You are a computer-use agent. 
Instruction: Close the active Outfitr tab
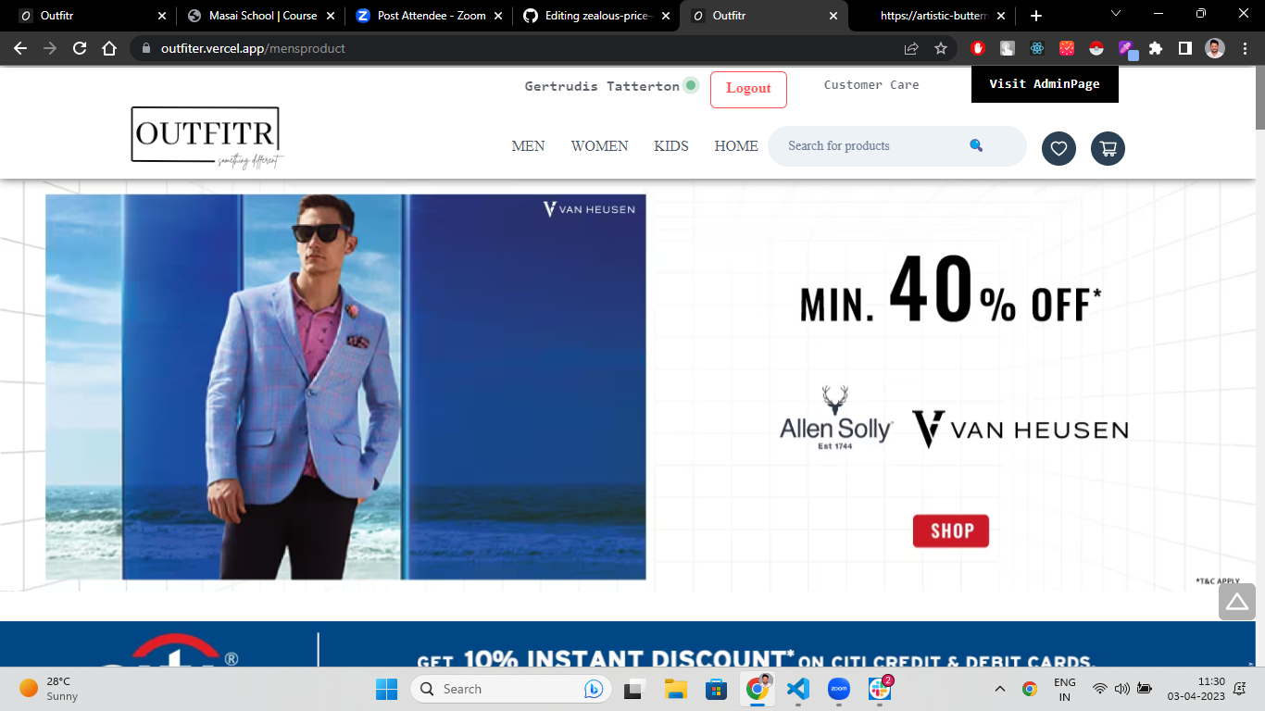[x=833, y=16]
